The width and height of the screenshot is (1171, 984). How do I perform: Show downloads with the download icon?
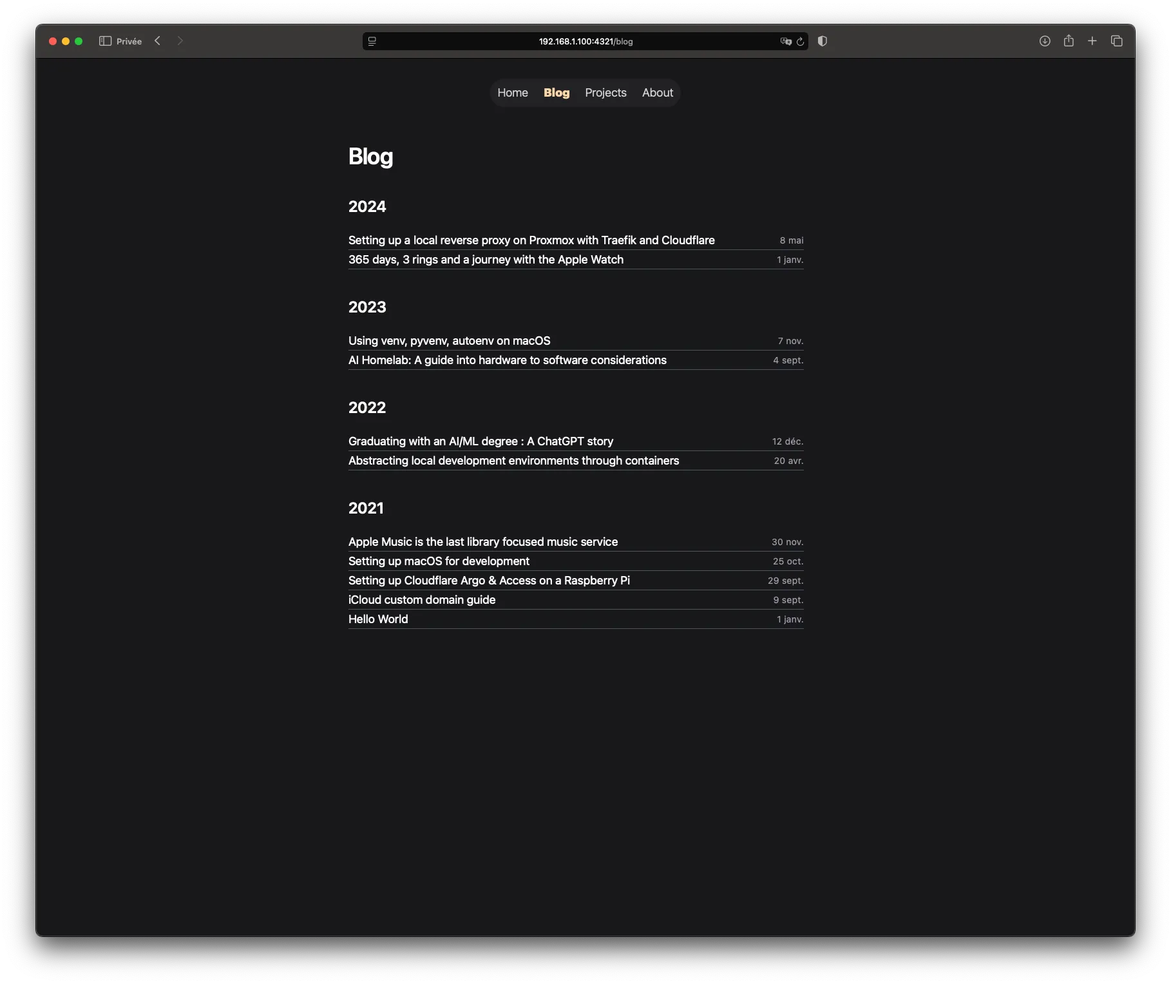[x=1045, y=41]
